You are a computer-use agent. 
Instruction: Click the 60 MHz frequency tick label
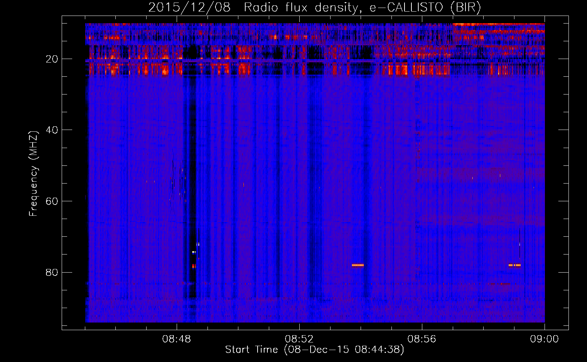coord(52,201)
